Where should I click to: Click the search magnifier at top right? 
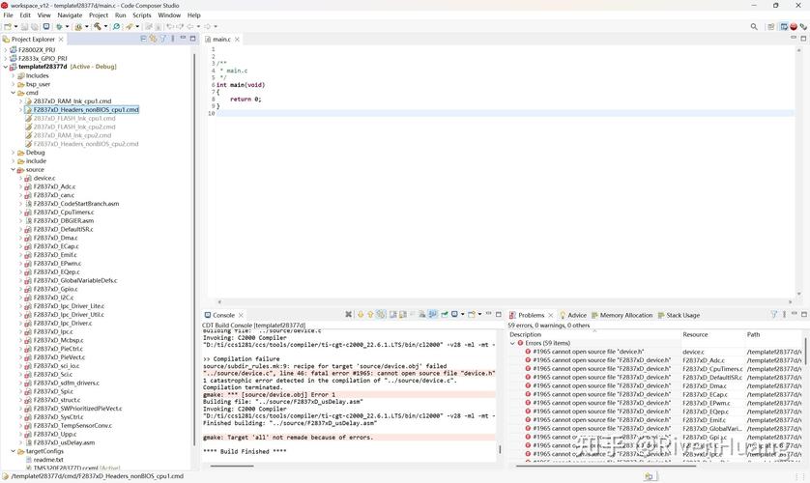(754, 27)
